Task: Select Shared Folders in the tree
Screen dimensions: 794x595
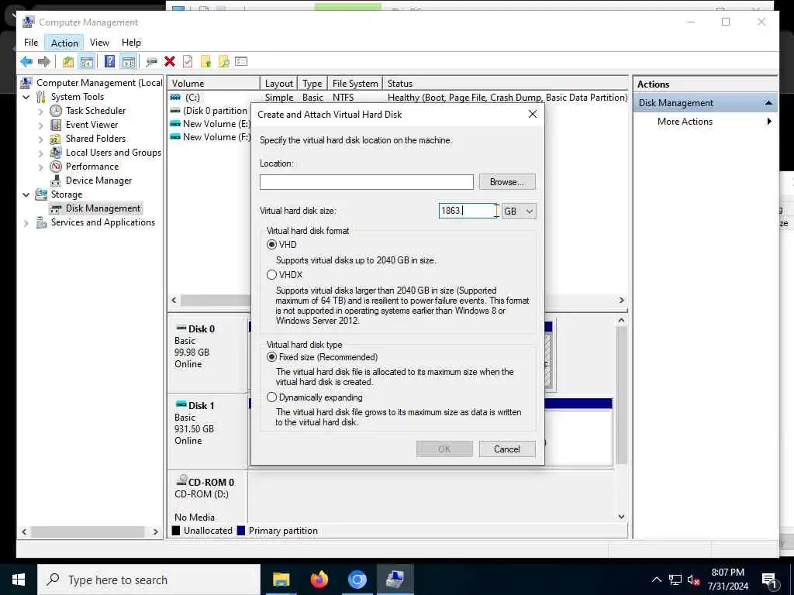Action: pos(95,139)
